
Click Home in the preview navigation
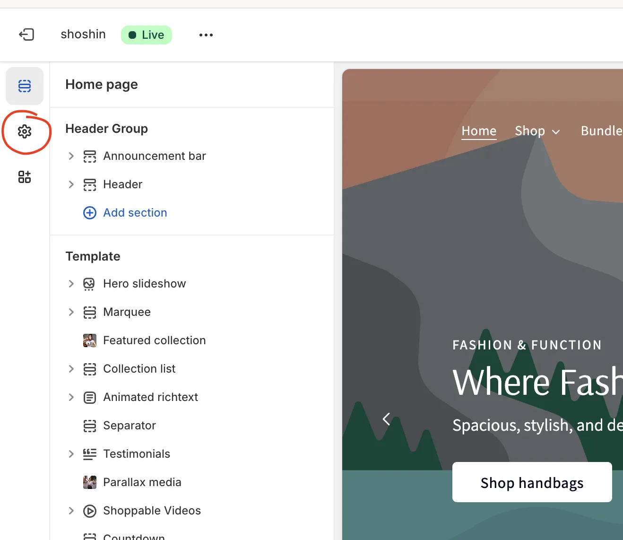coord(479,131)
